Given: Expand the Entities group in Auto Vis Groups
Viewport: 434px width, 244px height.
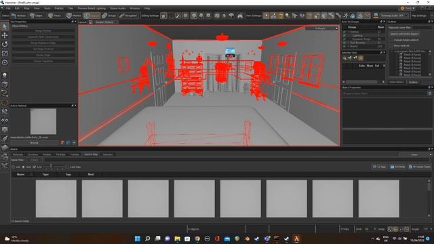Looking at the screenshot, I should tap(348, 32).
